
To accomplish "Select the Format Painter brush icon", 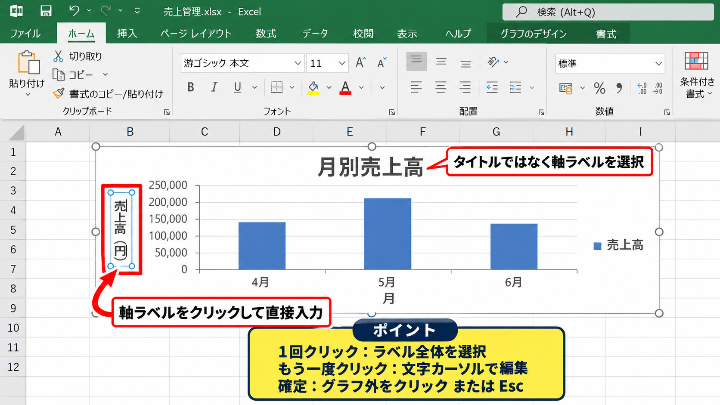I will 59,93.
